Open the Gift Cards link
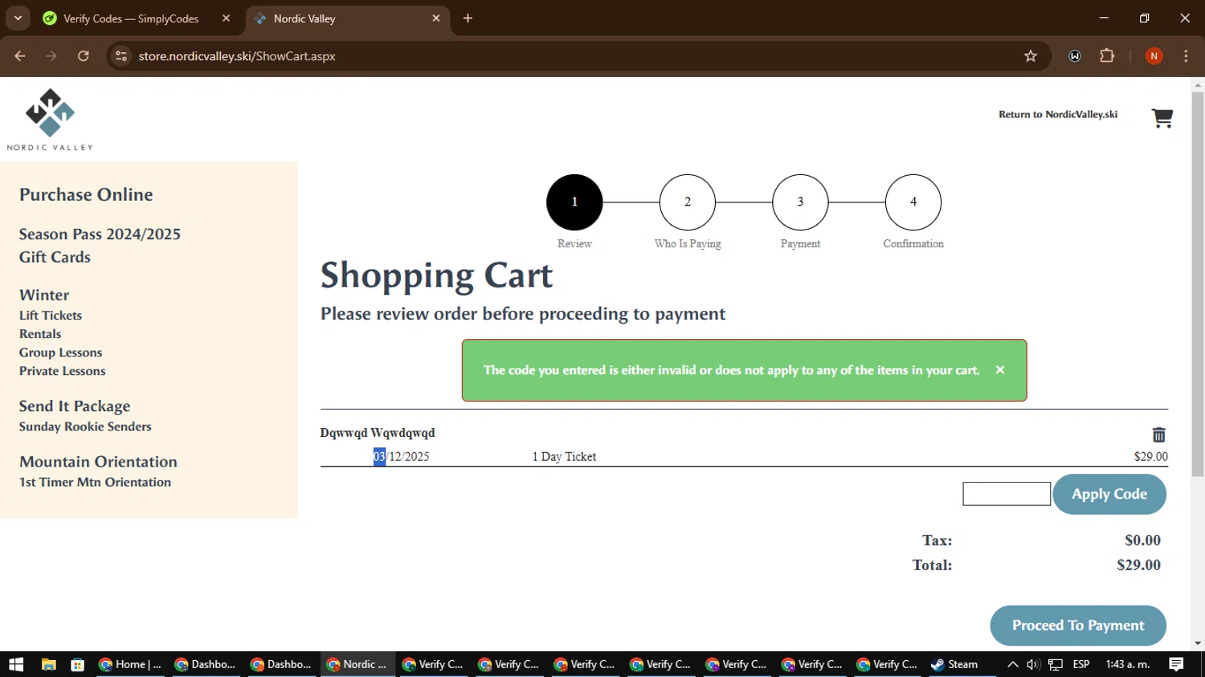Image resolution: width=1205 pixels, height=677 pixels. [55, 257]
